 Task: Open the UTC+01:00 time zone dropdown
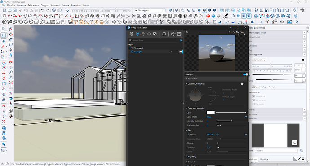[259, 60]
